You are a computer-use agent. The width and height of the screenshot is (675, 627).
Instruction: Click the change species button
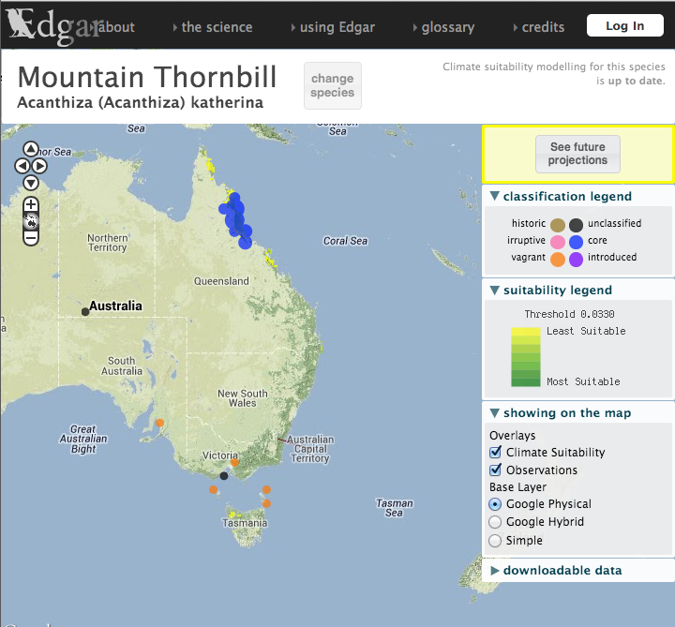point(332,85)
